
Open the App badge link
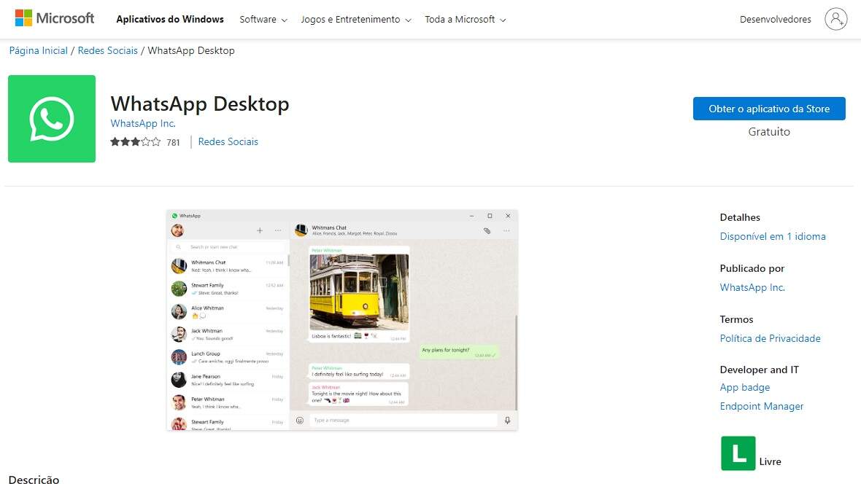[x=744, y=388]
